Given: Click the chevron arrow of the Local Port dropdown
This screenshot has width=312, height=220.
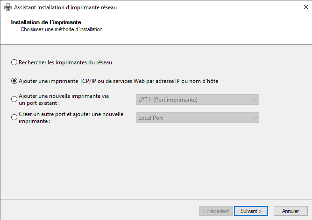Looking at the screenshot, I should [x=255, y=118].
